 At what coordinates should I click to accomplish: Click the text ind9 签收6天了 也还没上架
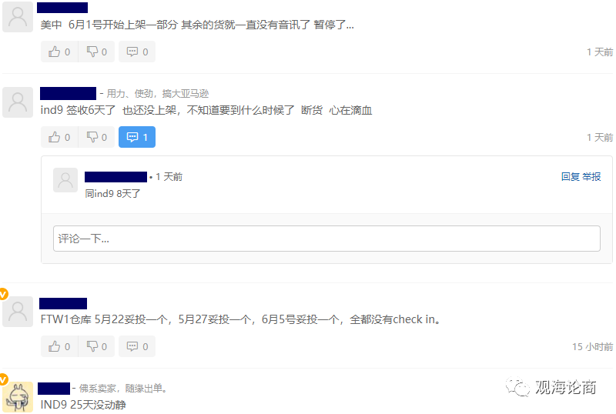(x=206, y=110)
